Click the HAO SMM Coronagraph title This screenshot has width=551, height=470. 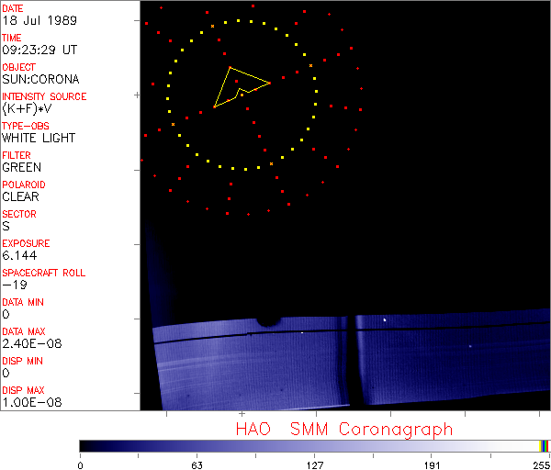coord(343,429)
